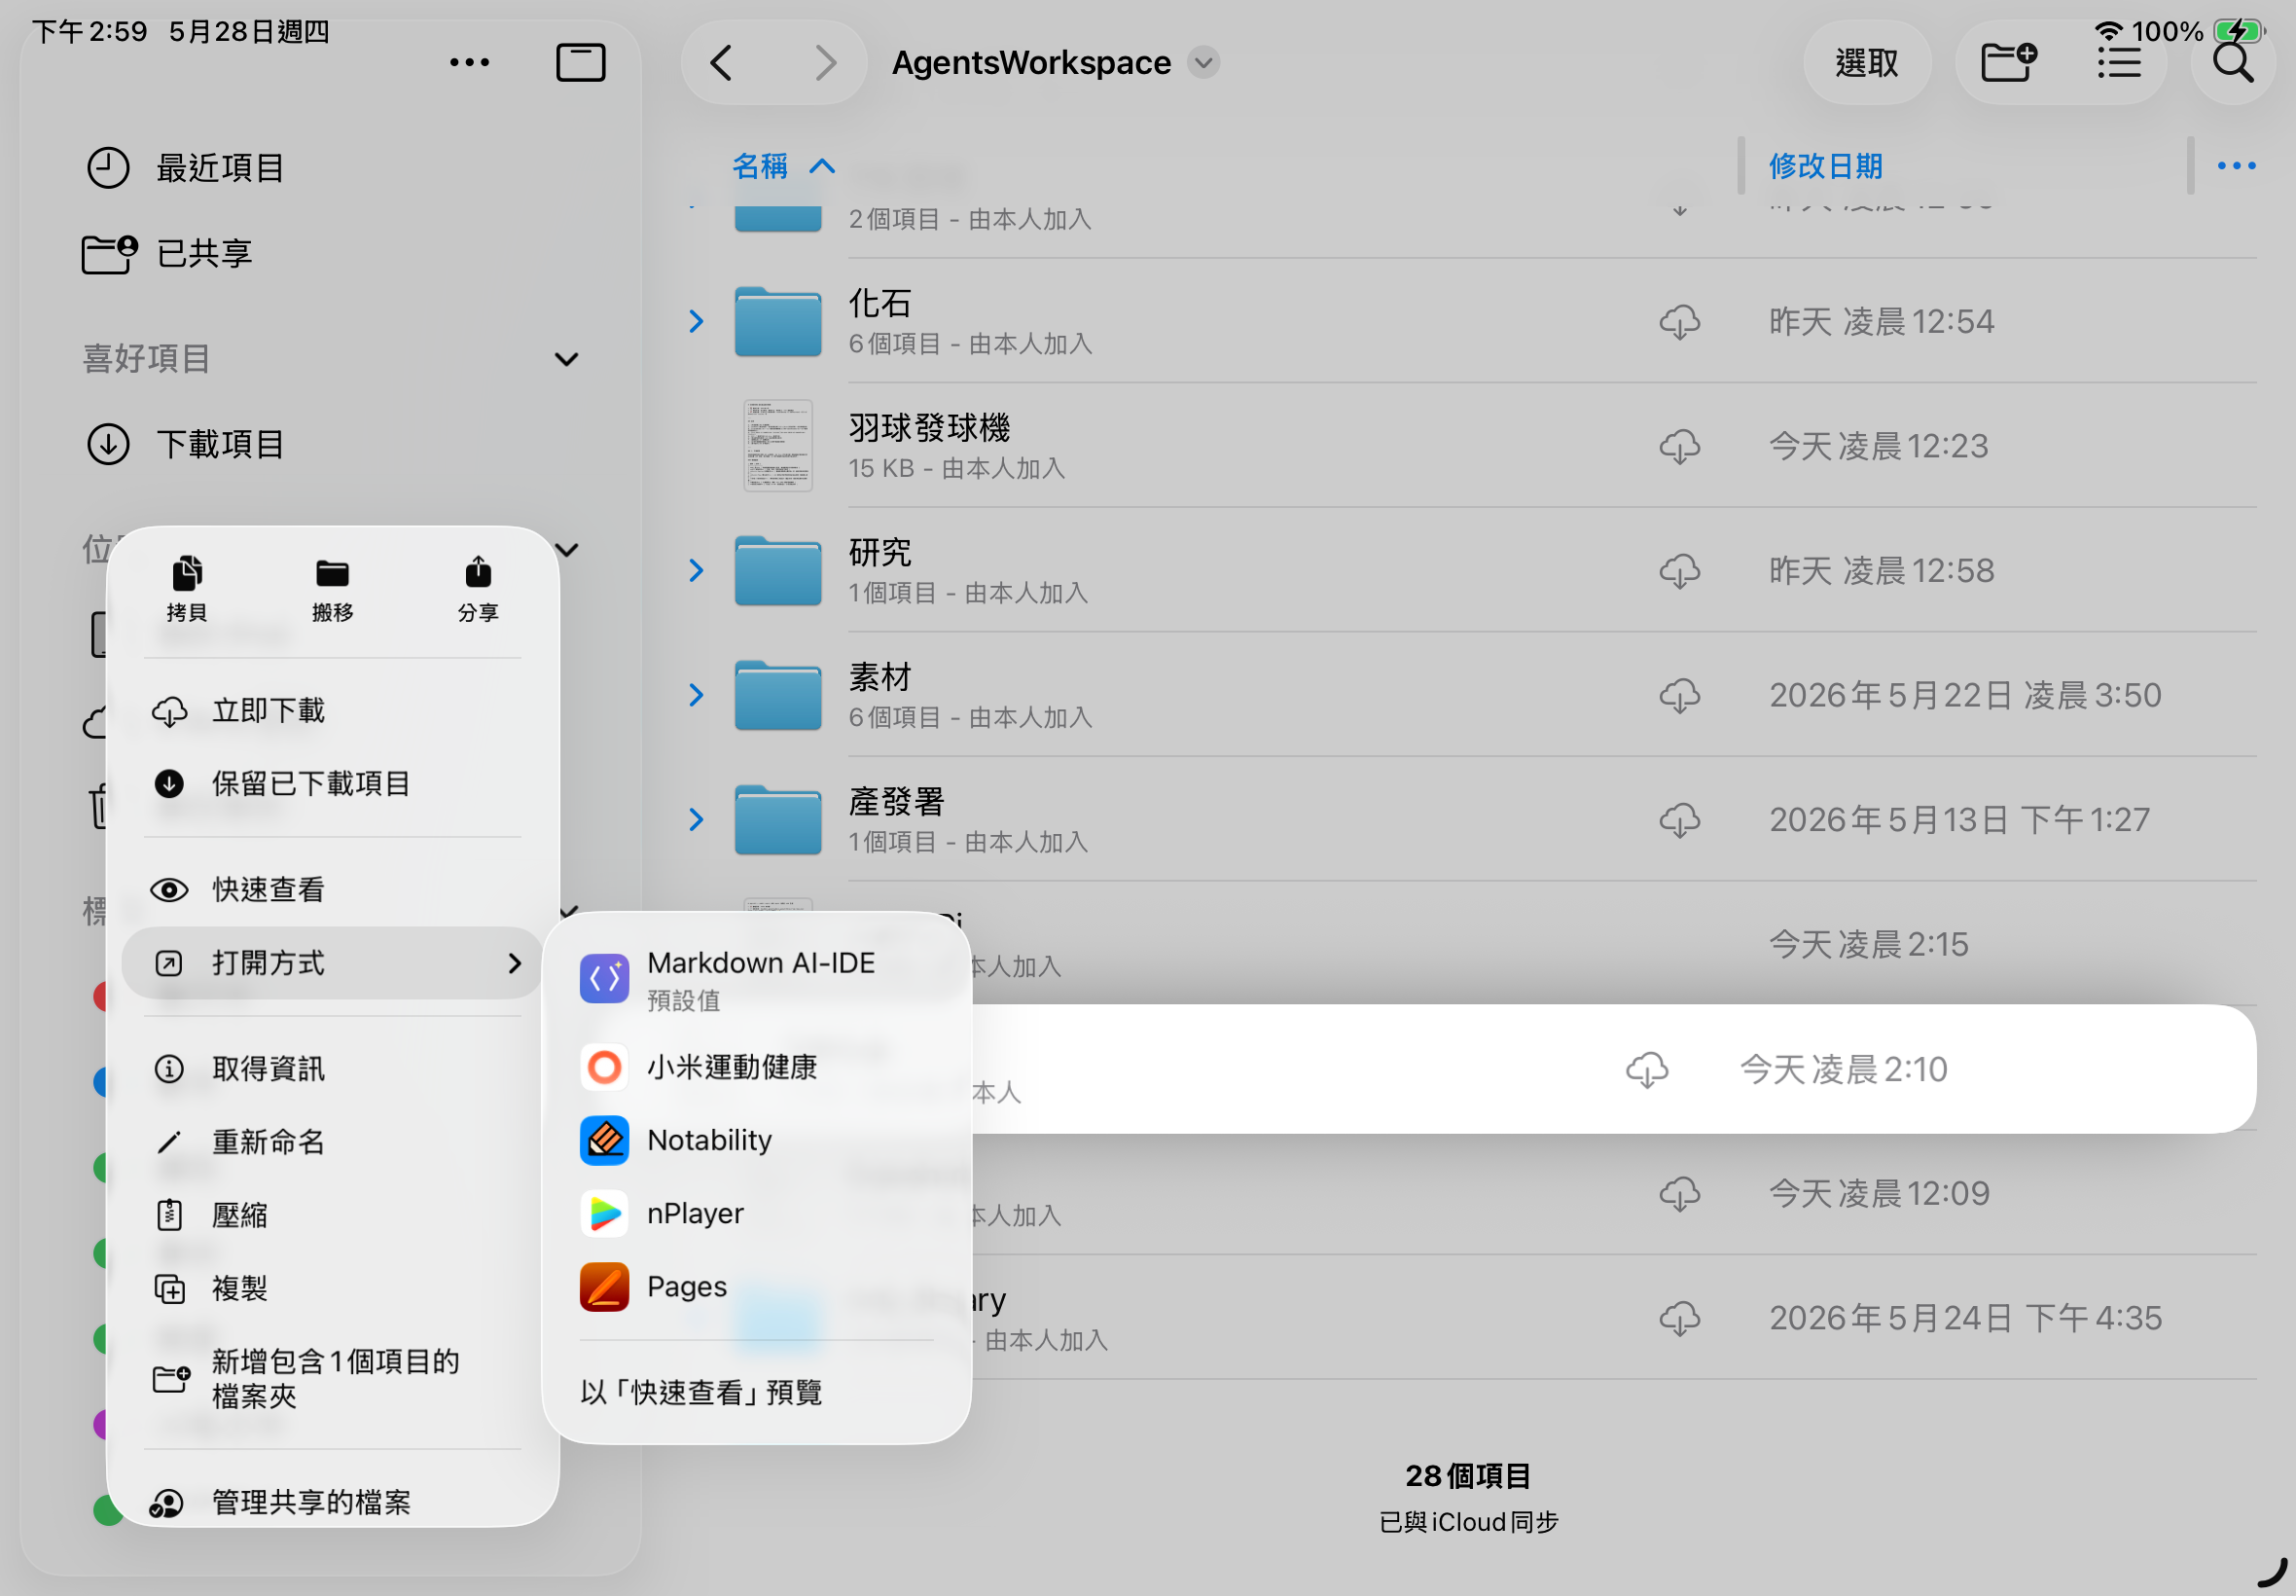Select 保留已下載項目 menu entry
The height and width of the screenshot is (1596, 2296).
point(333,783)
